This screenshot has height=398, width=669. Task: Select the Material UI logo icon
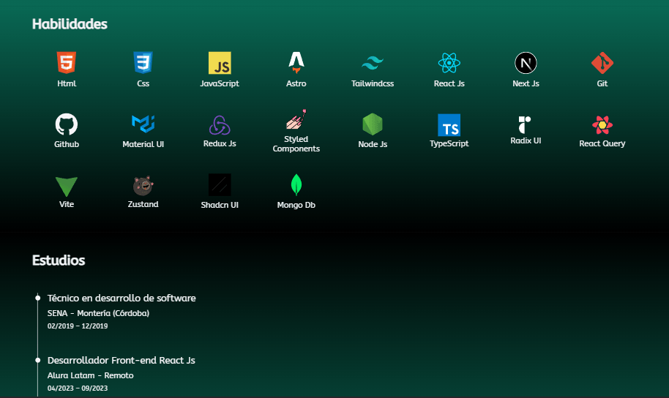coord(143,124)
